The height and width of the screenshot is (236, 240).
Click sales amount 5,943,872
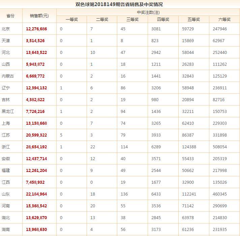[35, 64]
